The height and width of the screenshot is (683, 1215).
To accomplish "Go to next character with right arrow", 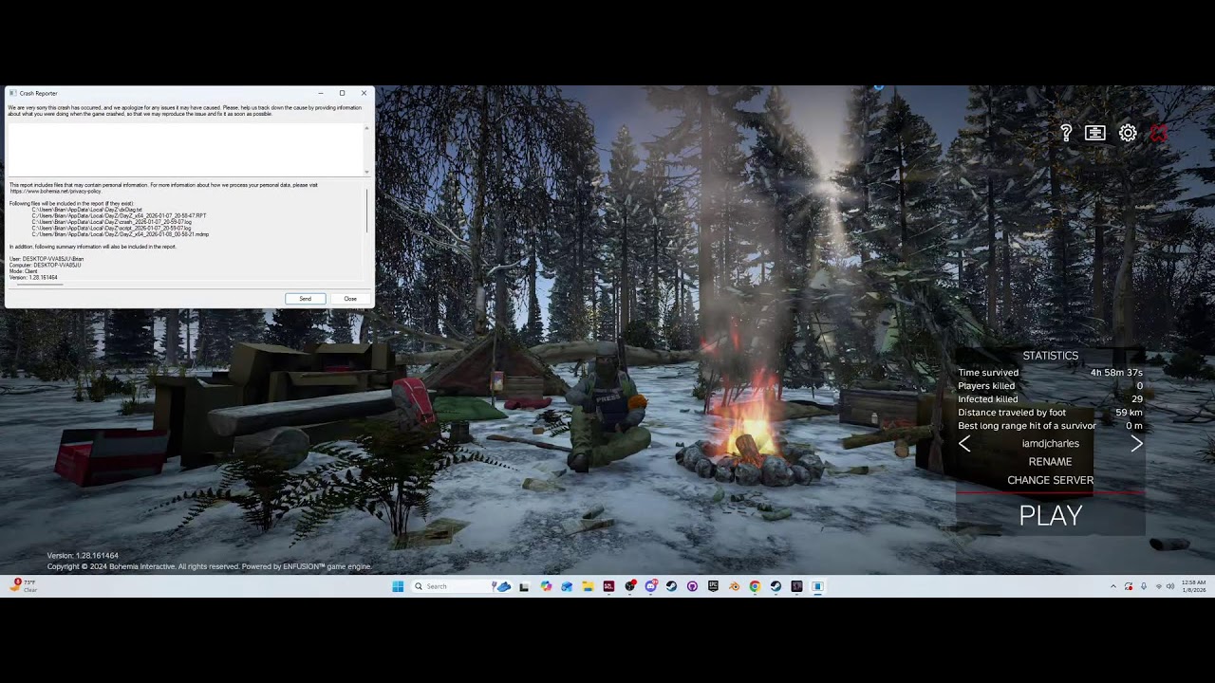I will tap(1136, 444).
